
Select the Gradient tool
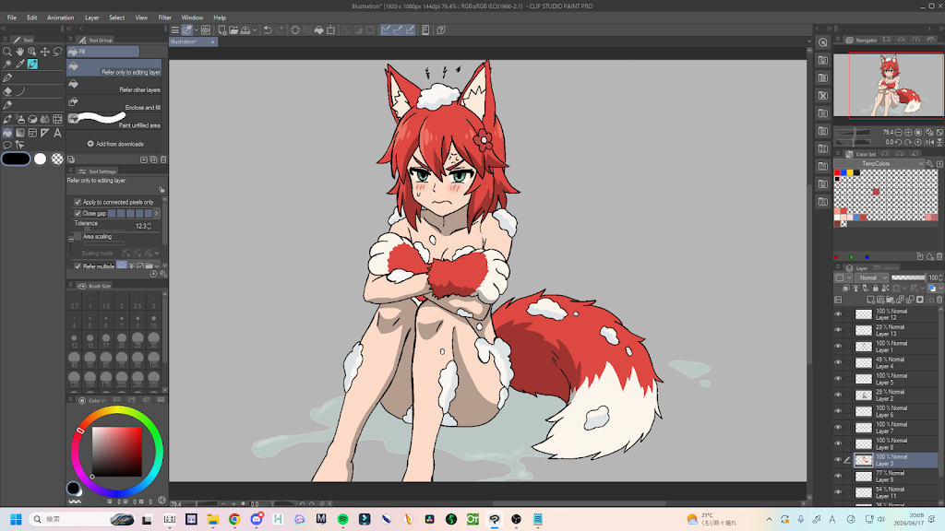click(x=20, y=133)
